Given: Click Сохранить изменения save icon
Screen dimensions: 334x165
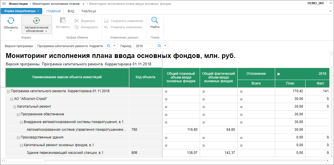Looking at the screenshot, I should pos(106,21).
